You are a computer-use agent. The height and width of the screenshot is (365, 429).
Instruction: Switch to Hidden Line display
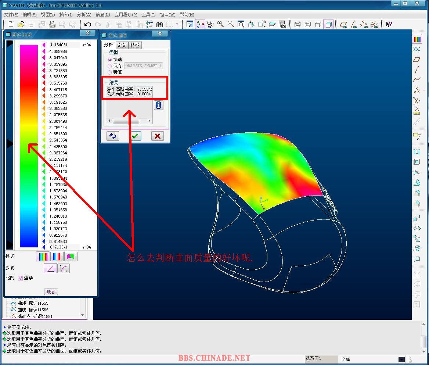click(308, 24)
